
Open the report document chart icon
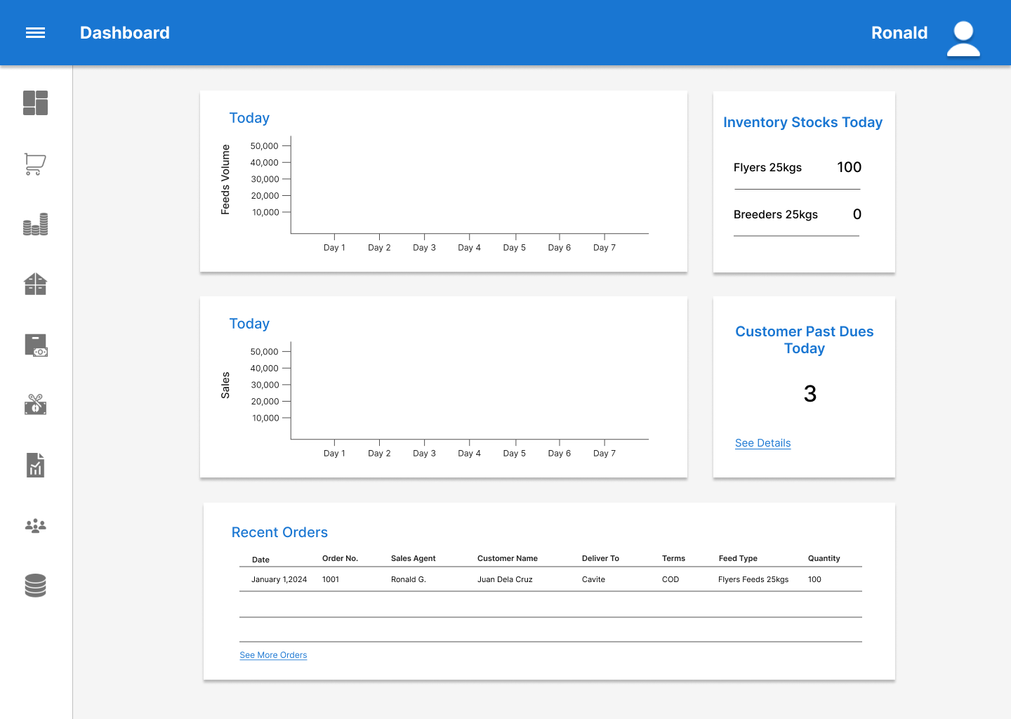point(35,465)
